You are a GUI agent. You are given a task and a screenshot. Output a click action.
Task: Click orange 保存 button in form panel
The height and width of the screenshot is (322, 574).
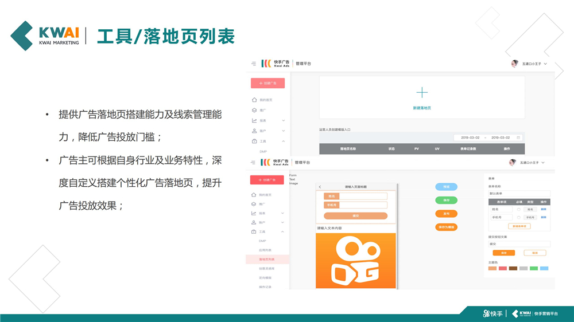tap(504, 253)
